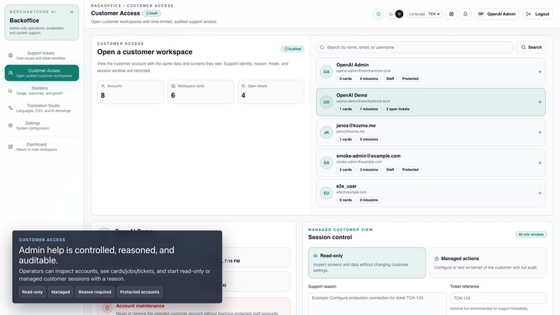Viewport: 560px width, 315px height.
Task: Focus the Support reason text field
Action: tap(377, 304)
